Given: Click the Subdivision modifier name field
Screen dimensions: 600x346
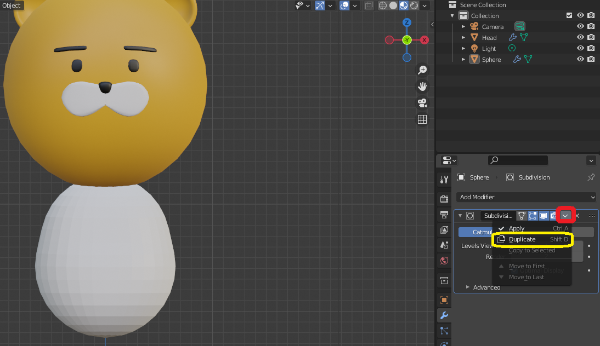Looking at the screenshot, I should click(x=498, y=216).
